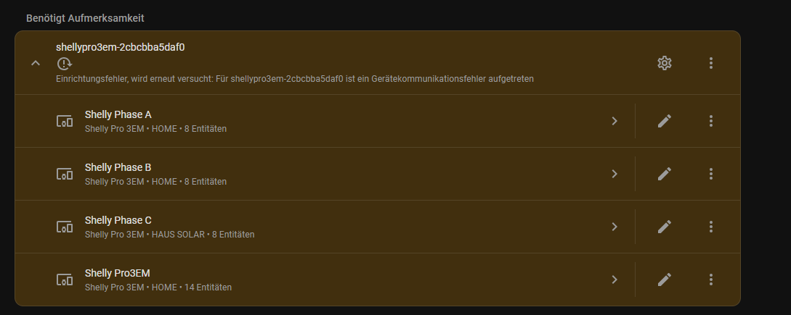Open three-dot menu for Shelly Pro3EM

click(711, 280)
